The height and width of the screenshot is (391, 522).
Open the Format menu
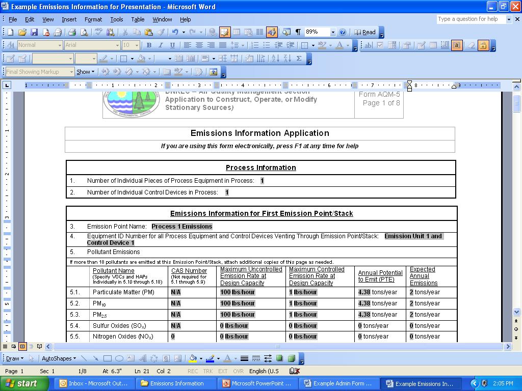point(93,19)
